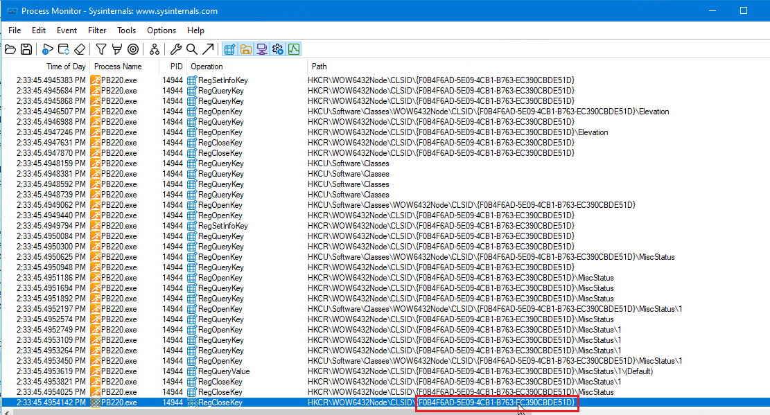Screen dimensions: 770x415
Task: Click the Jump To arrow toolbar icon
Action: 208,49
